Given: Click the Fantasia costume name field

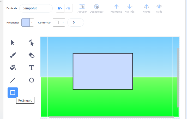Looking at the screenshot, I should pyautogui.click(x=36, y=8).
